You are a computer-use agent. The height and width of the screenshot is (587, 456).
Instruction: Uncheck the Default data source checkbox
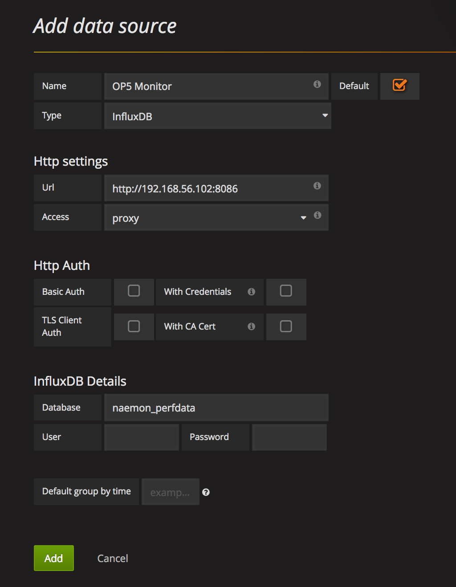pos(399,85)
